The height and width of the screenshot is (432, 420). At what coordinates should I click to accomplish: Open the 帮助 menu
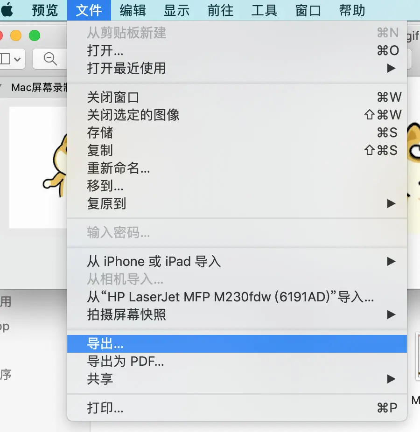click(352, 10)
